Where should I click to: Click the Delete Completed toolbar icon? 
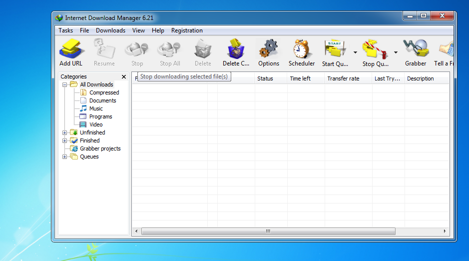[236, 48]
